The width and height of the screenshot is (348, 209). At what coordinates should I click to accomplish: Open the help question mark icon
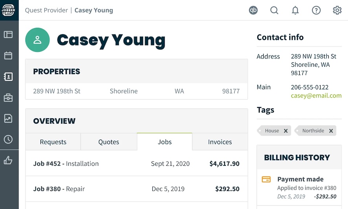click(316, 11)
